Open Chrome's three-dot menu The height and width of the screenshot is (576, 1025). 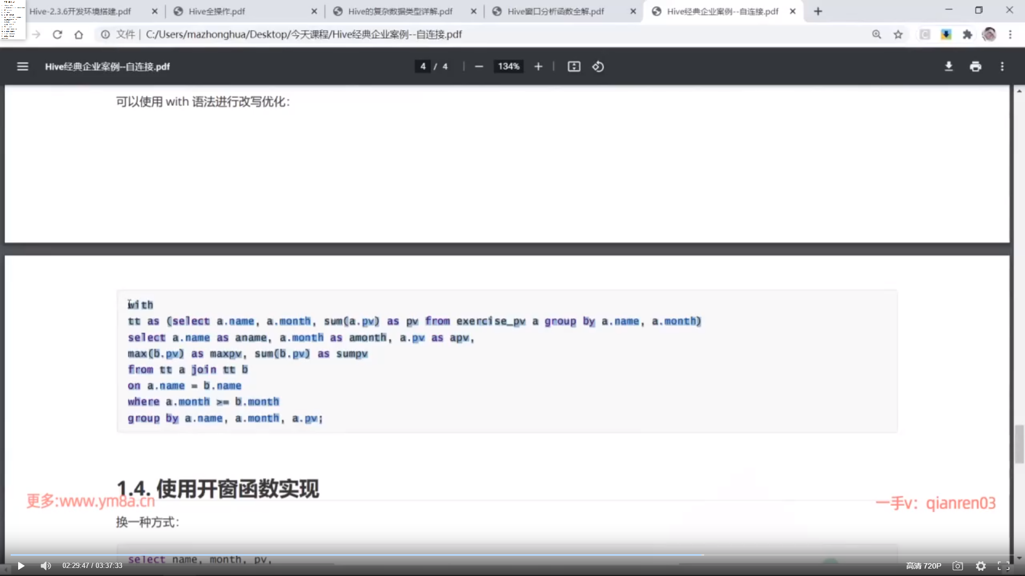coord(1010,35)
